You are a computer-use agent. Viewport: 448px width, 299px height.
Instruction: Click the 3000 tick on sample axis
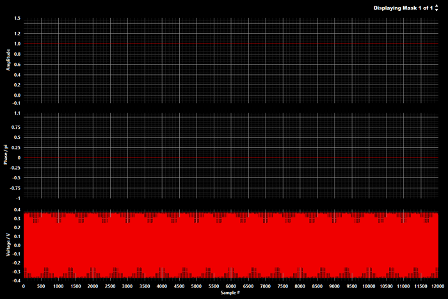click(x=127, y=286)
